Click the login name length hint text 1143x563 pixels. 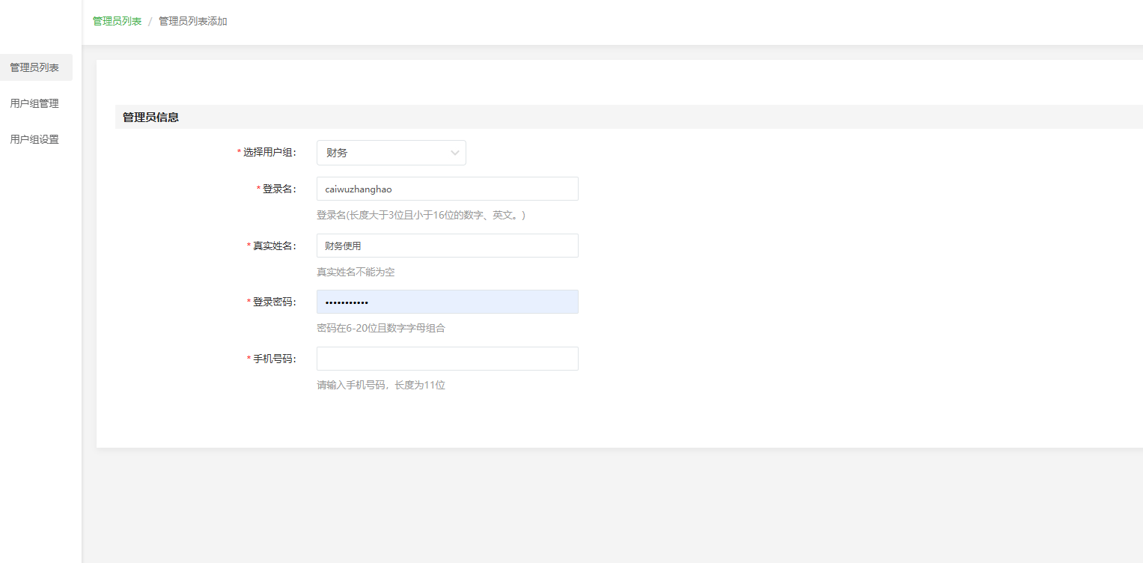click(x=421, y=215)
